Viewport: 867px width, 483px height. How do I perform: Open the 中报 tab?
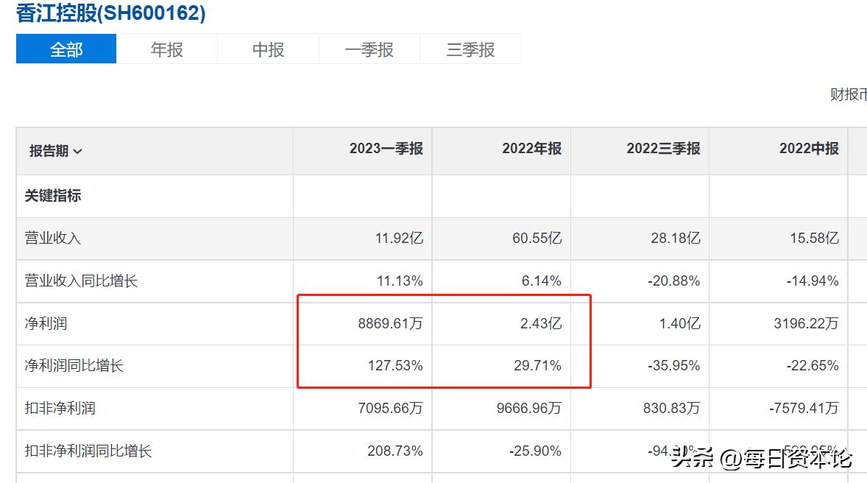[268, 49]
